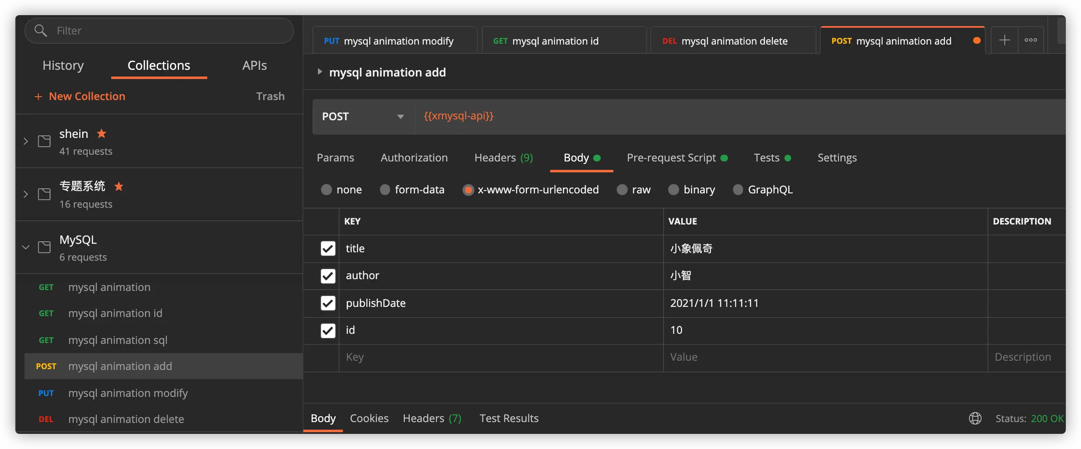Switch to the APIs tab
The height and width of the screenshot is (449, 1081).
tap(254, 66)
